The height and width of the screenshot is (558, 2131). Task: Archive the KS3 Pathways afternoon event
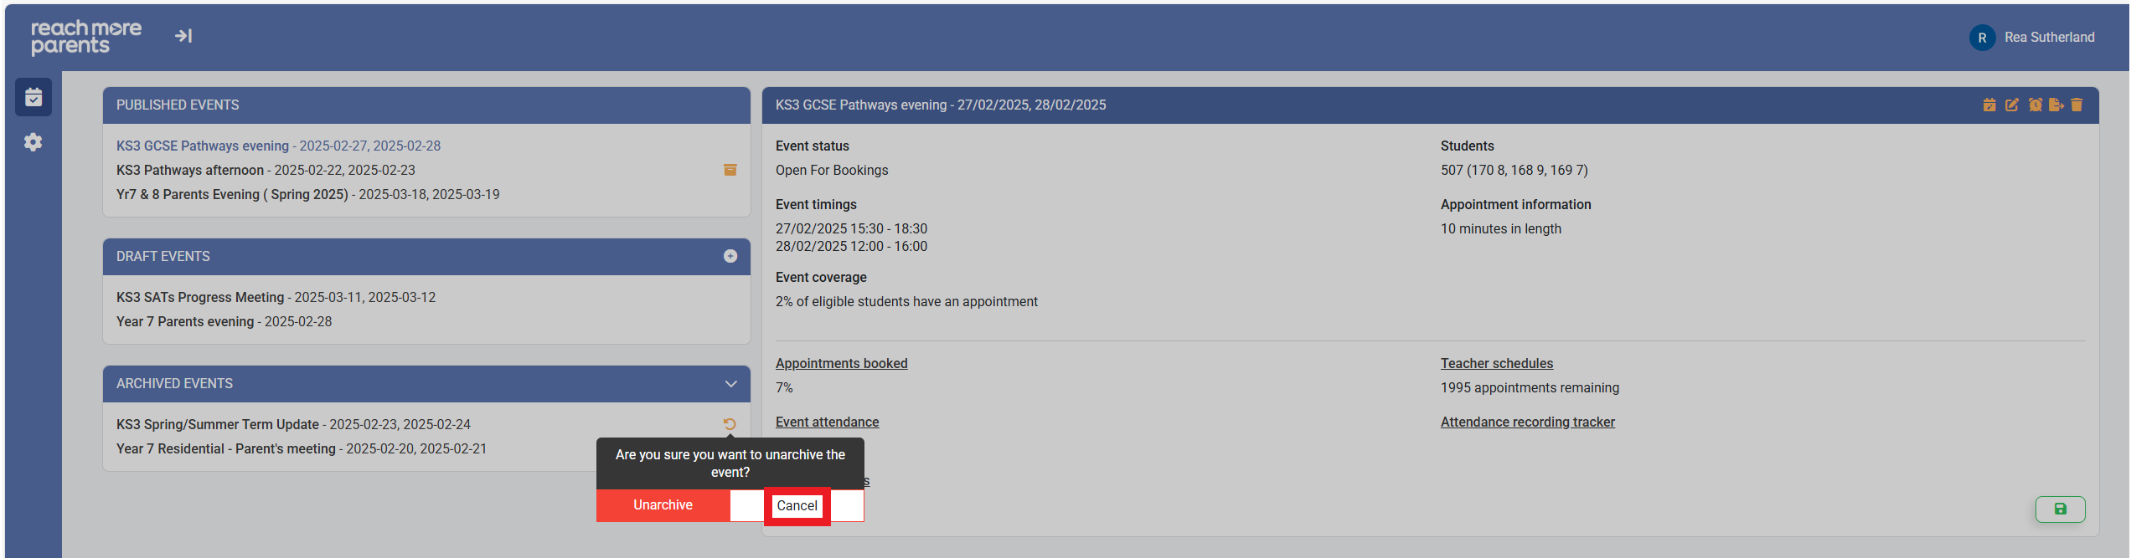tap(730, 170)
